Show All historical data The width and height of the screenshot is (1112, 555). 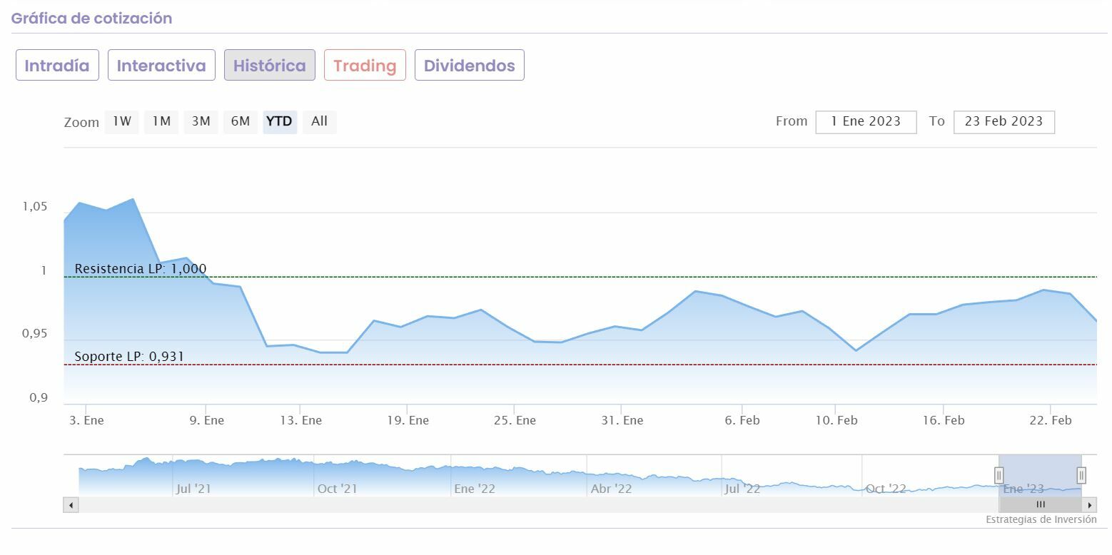[x=319, y=121]
